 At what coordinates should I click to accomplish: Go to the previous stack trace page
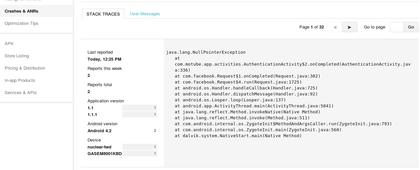335,27
